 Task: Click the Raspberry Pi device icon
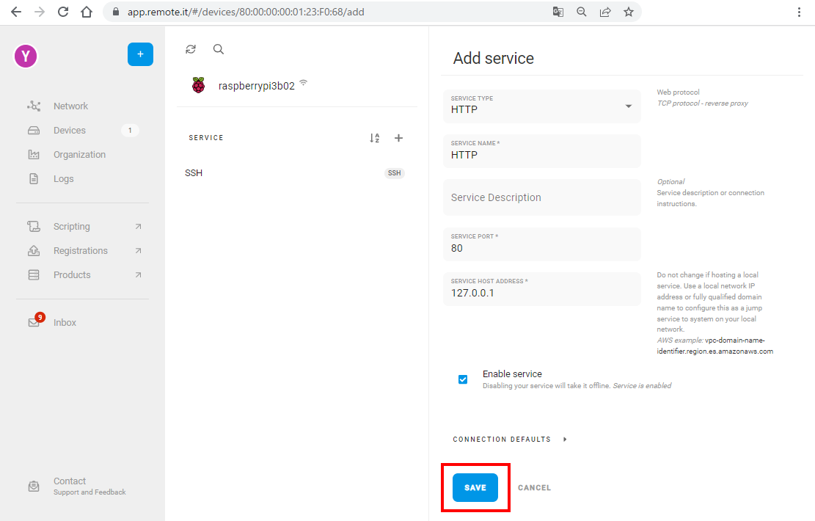198,85
